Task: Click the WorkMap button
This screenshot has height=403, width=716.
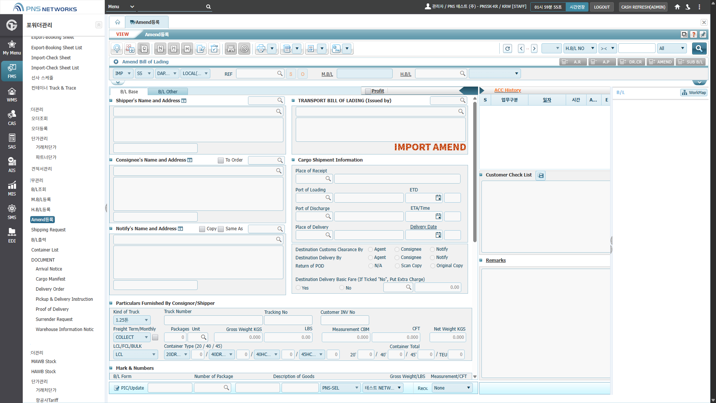Action: [694, 93]
